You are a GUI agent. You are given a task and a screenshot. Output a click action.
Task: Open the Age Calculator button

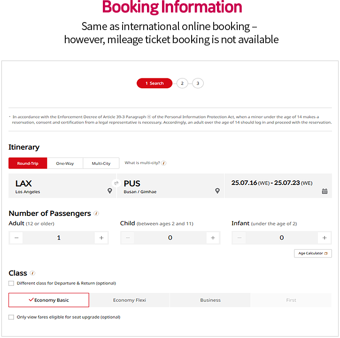pos(313,253)
